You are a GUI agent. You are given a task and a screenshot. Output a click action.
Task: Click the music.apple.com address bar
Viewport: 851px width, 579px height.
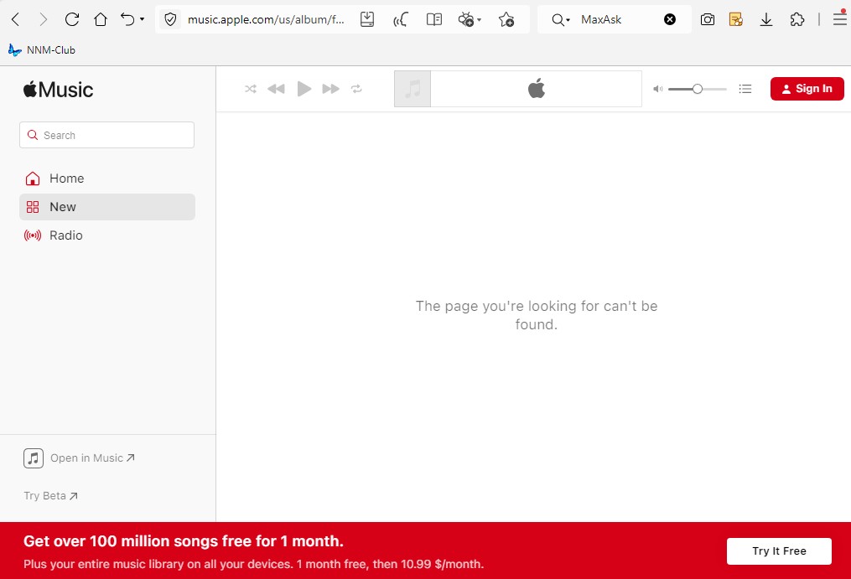point(266,19)
